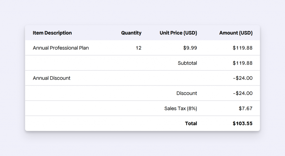Click the Unit Price (USD) header

point(178,33)
